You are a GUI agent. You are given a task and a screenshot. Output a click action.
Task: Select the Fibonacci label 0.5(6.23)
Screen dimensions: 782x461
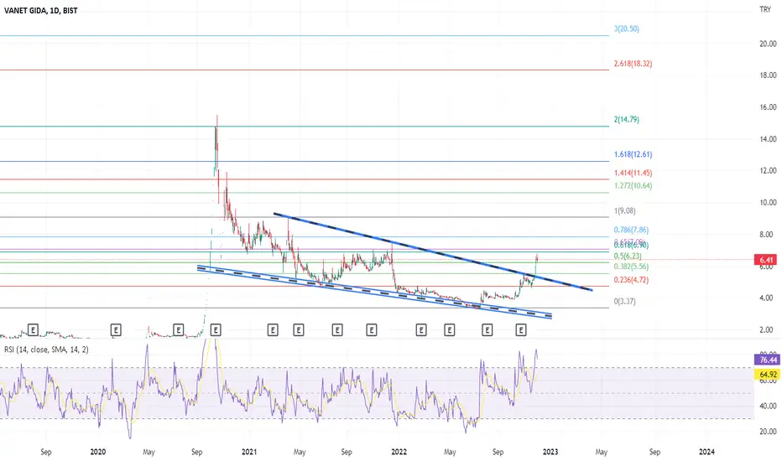(628, 256)
